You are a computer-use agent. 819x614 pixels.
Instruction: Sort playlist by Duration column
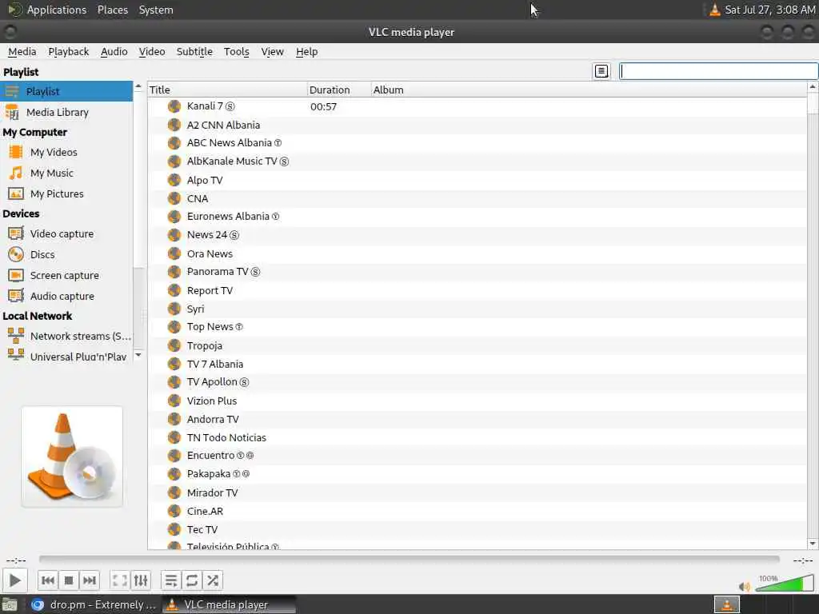339,90
